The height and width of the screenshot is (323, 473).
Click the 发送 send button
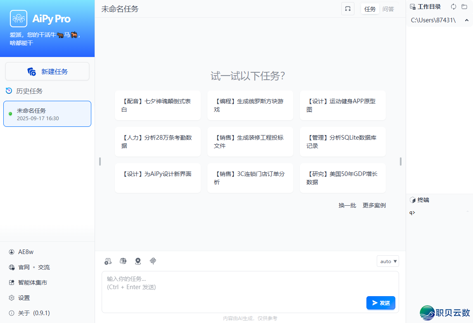click(x=381, y=303)
